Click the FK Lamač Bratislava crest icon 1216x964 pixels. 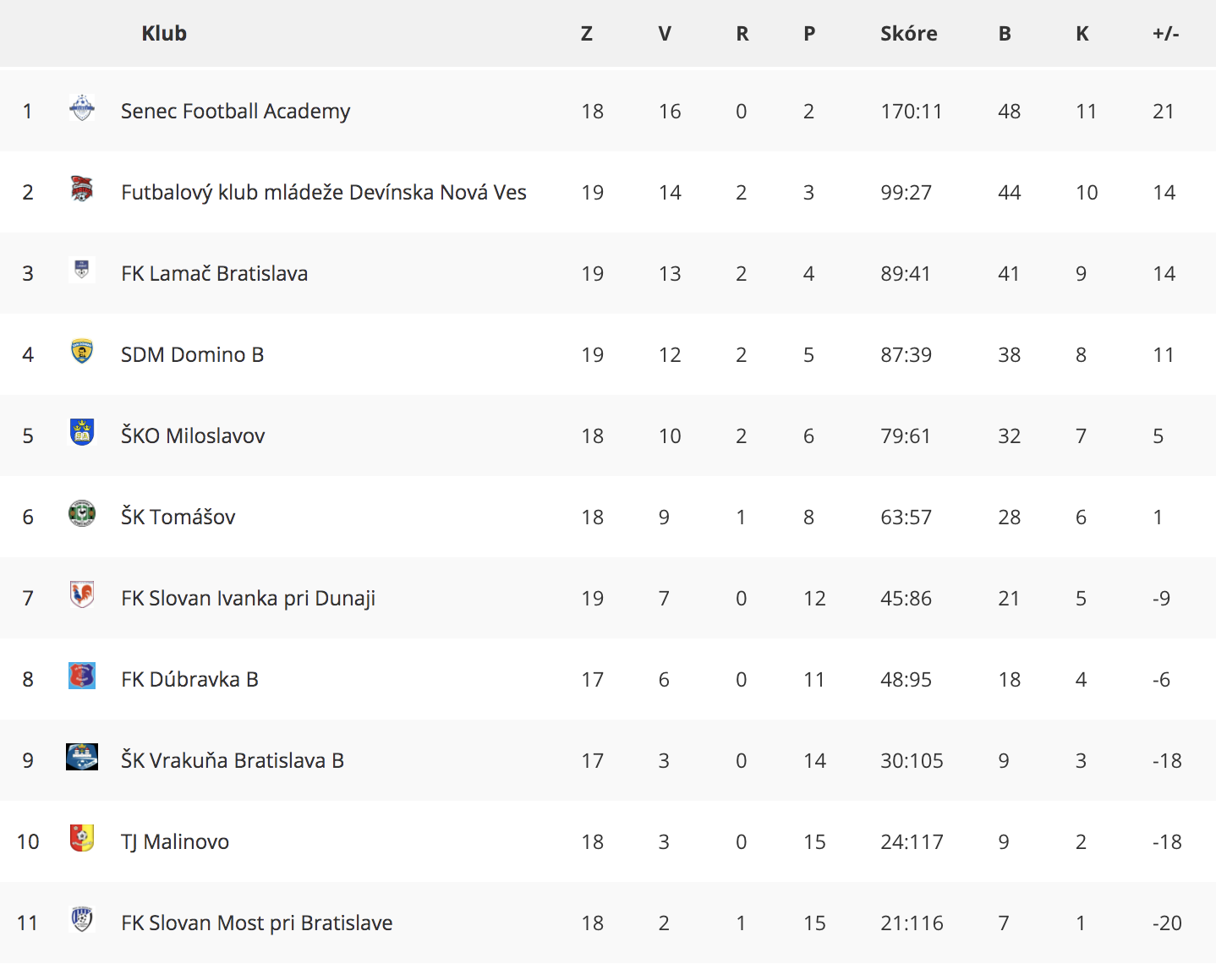[82, 270]
